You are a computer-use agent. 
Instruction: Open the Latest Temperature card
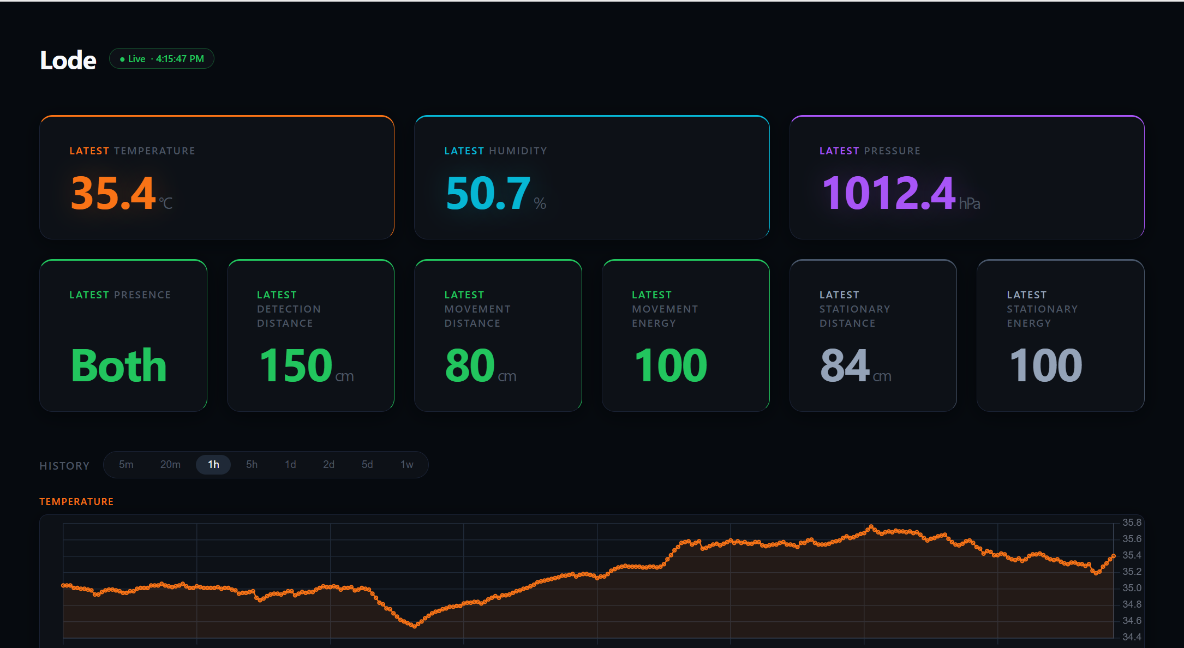217,177
